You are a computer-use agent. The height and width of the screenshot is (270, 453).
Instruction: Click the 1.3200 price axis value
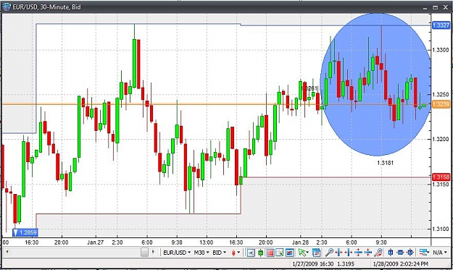click(441, 139)
